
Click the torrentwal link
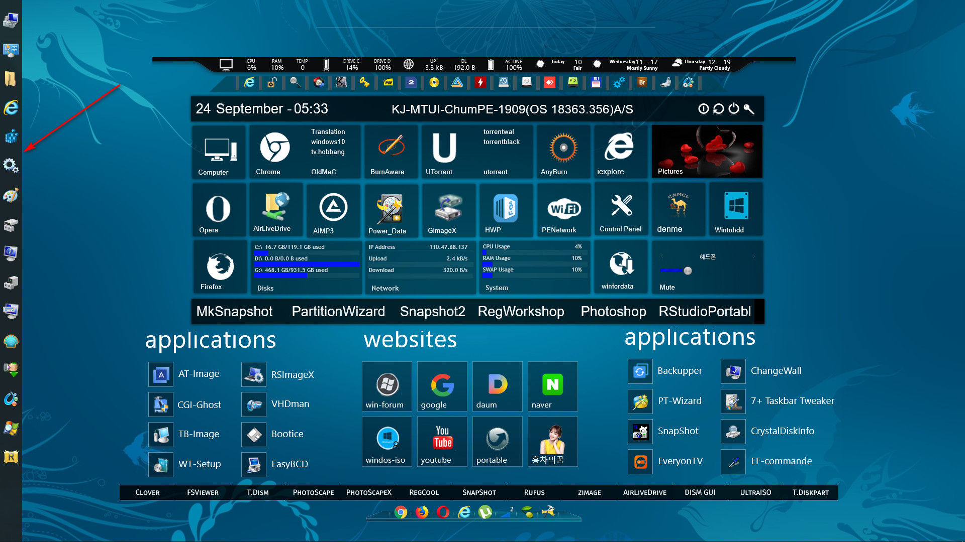(x=499, y=131)
